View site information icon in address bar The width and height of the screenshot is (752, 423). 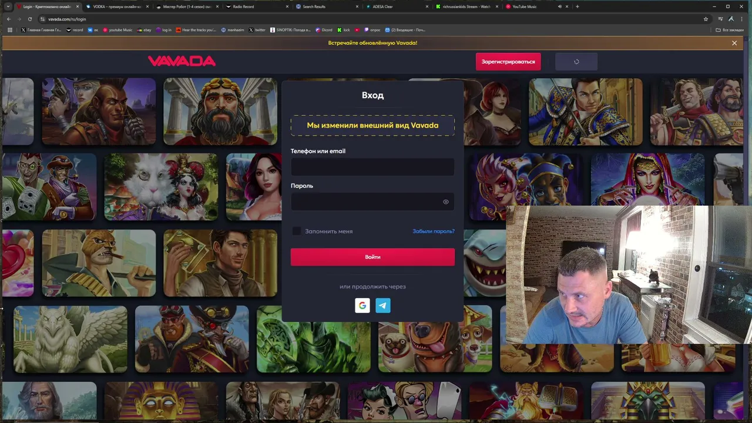[42, 19]
